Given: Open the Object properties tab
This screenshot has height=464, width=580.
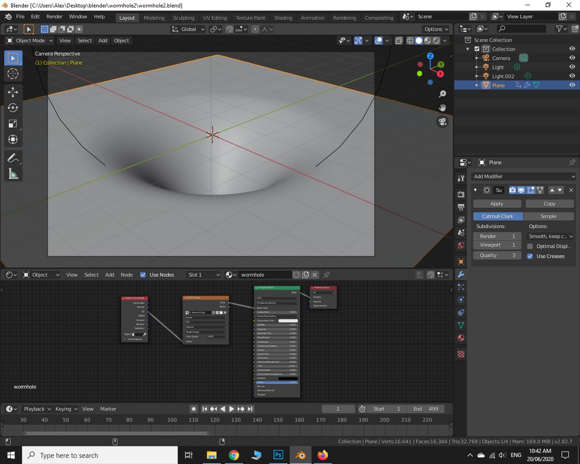Looking at the screenshot, I should (x=461, y=262).
